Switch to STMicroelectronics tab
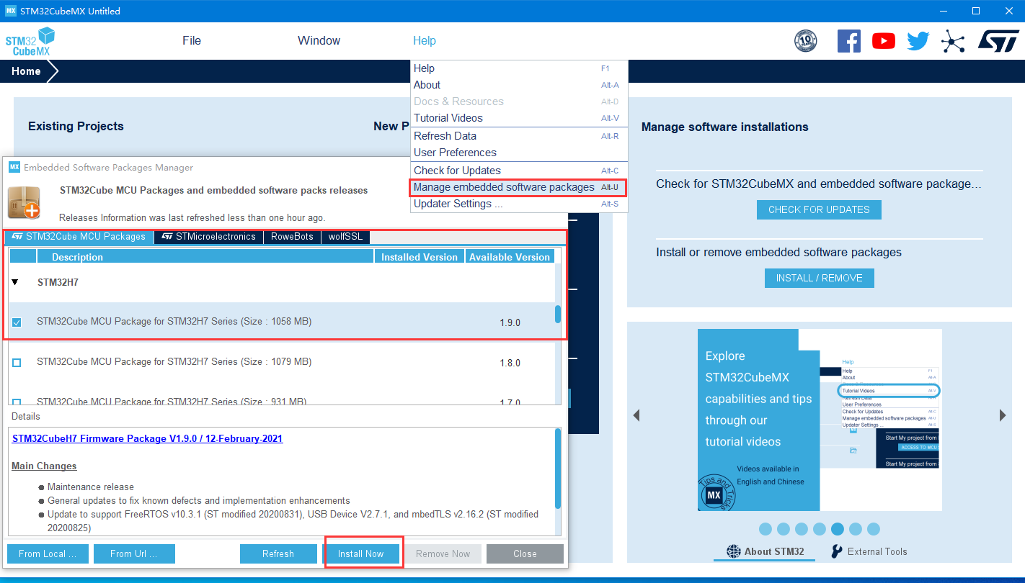The image size is (1025, 583). click(208, 237)
